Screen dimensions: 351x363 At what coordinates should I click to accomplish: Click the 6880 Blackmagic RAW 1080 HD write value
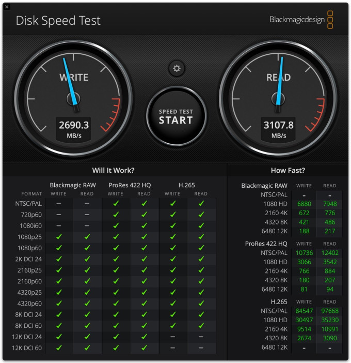(x=304, y=204)
